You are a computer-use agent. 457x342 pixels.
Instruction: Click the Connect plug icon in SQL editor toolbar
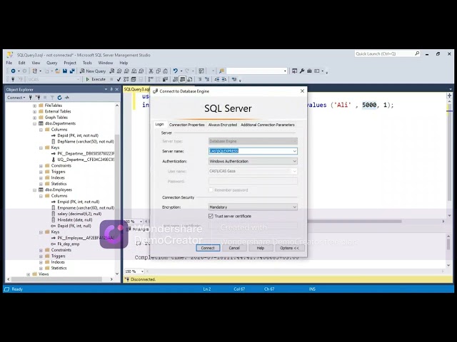point(13,79)
